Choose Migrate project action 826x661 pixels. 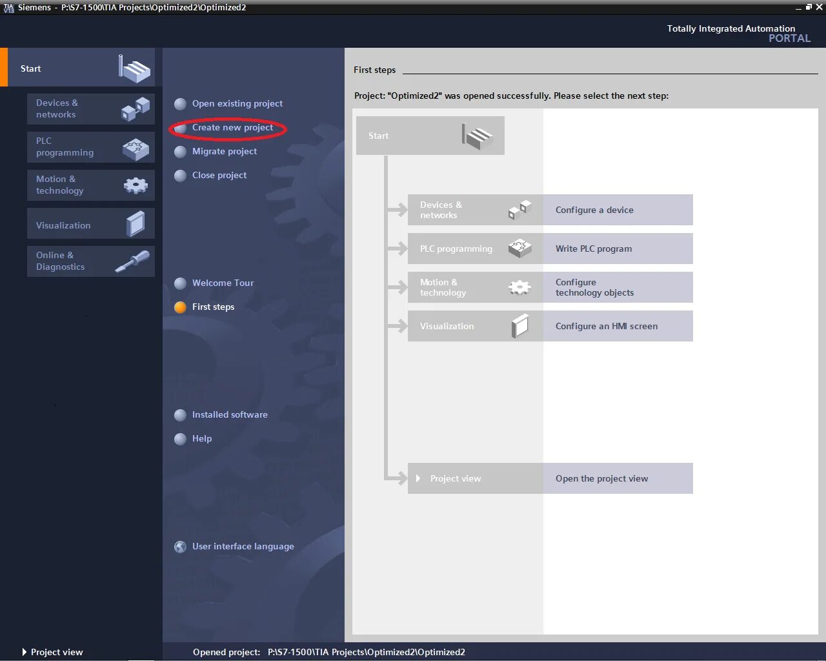tap(224, 151)
